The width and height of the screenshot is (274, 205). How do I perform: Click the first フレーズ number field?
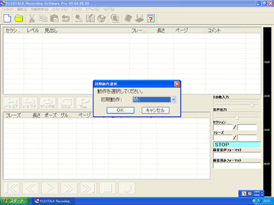(222, 138)
